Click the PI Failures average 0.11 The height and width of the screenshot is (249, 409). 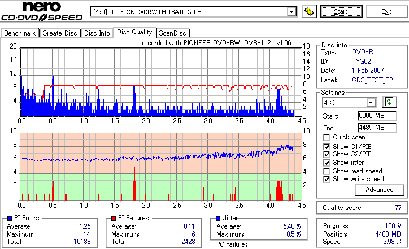[x=189, y=226]
